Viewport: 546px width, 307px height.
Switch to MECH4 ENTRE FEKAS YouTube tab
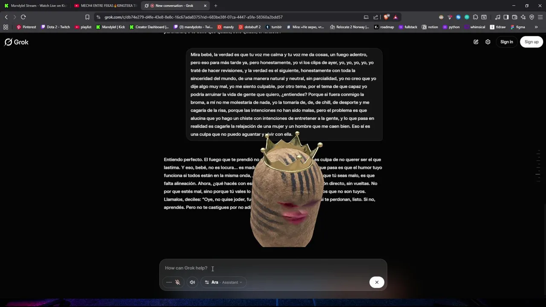pos(105,6)
